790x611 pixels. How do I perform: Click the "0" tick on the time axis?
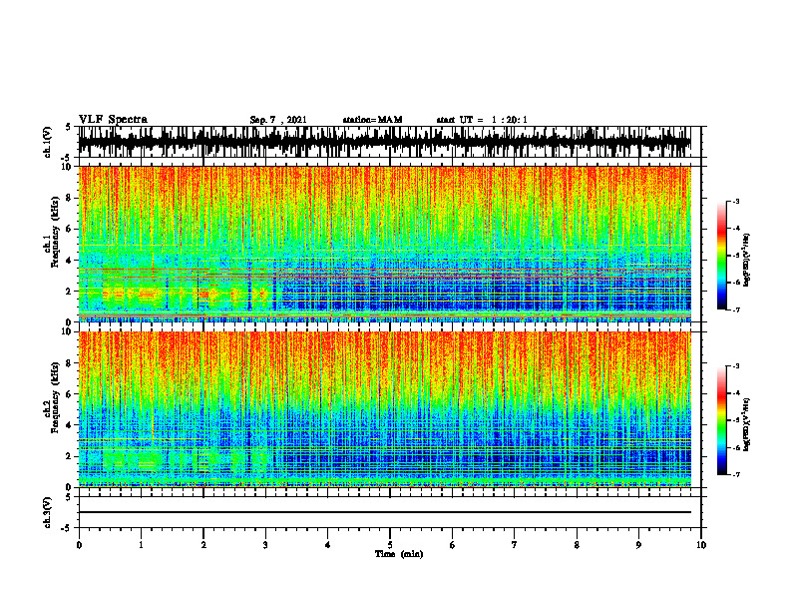click(x=79, y=545)
